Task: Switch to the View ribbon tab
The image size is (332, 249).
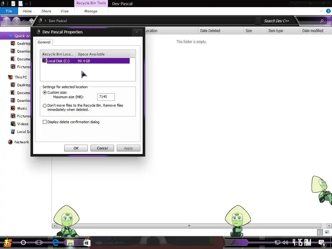Action: click(x=65, y=11)
